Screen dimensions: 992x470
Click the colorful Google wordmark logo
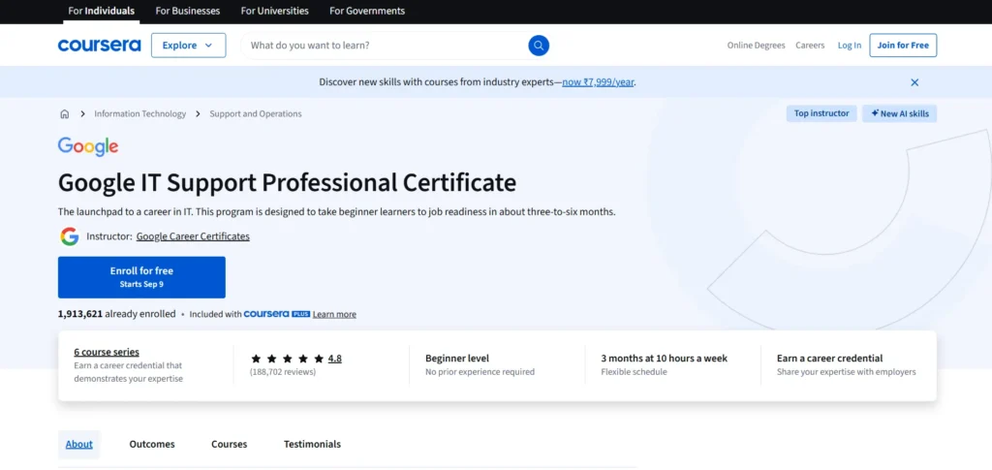click(88, 147)
